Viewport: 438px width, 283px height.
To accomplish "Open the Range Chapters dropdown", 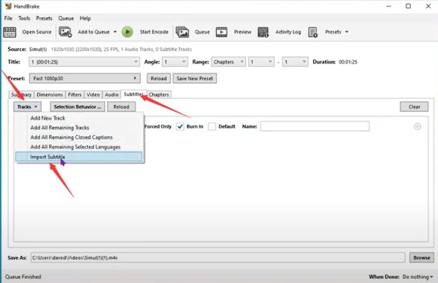I will 228,62.
